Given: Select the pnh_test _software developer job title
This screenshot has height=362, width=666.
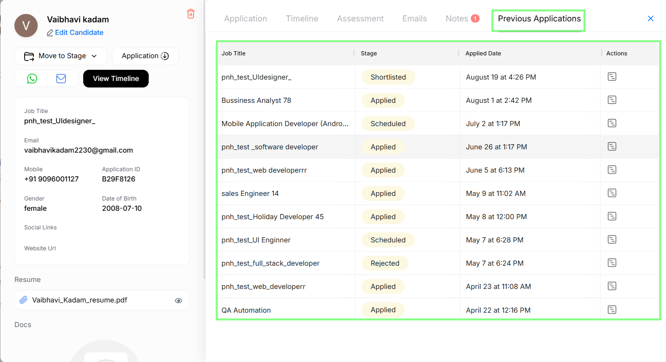Looking at the screenshot, I should click(x=270, y=147).
